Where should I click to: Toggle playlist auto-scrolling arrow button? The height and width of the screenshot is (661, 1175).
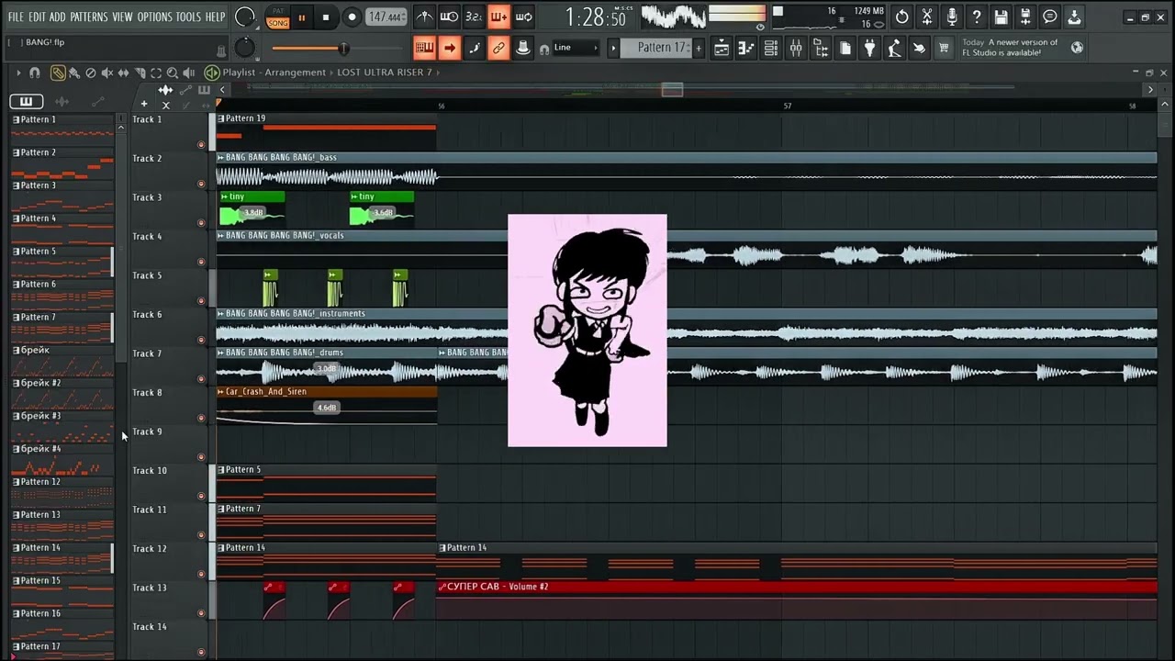tap(449, 48)
